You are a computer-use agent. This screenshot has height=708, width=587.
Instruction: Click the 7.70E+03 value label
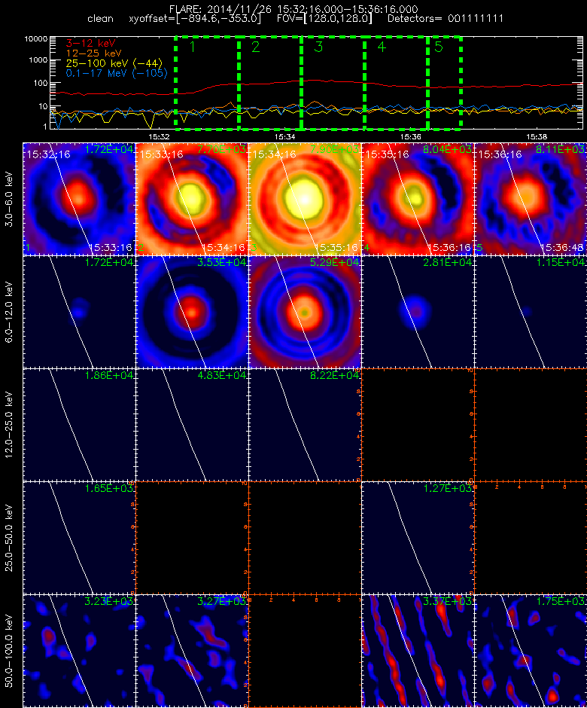(222, 149)
